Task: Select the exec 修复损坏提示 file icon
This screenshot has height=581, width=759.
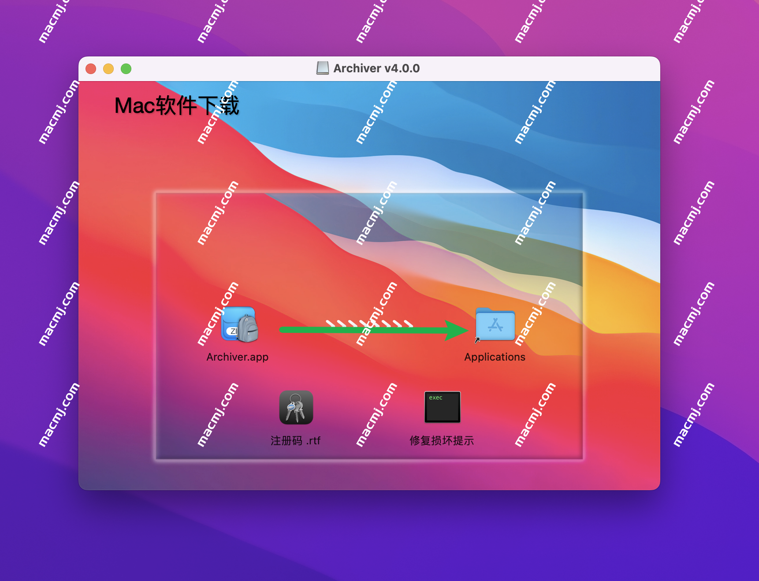Action: 443,407
